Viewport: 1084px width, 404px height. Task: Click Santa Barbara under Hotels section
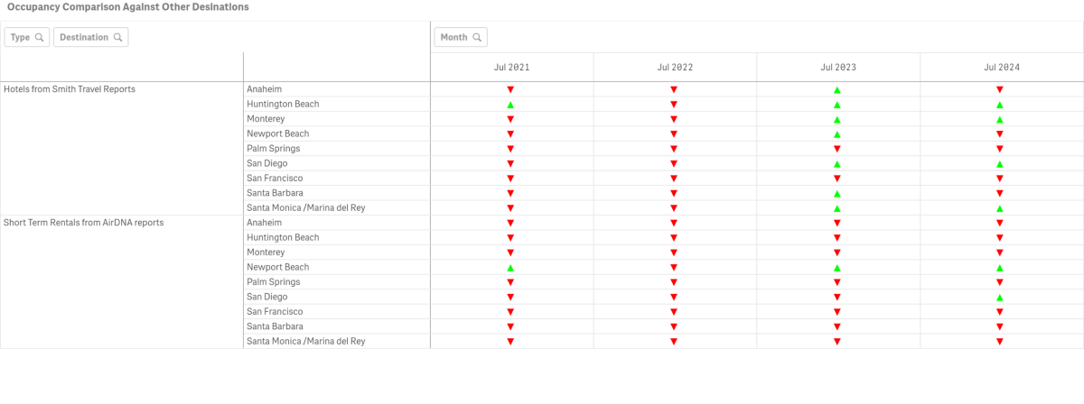pos(275,193)
